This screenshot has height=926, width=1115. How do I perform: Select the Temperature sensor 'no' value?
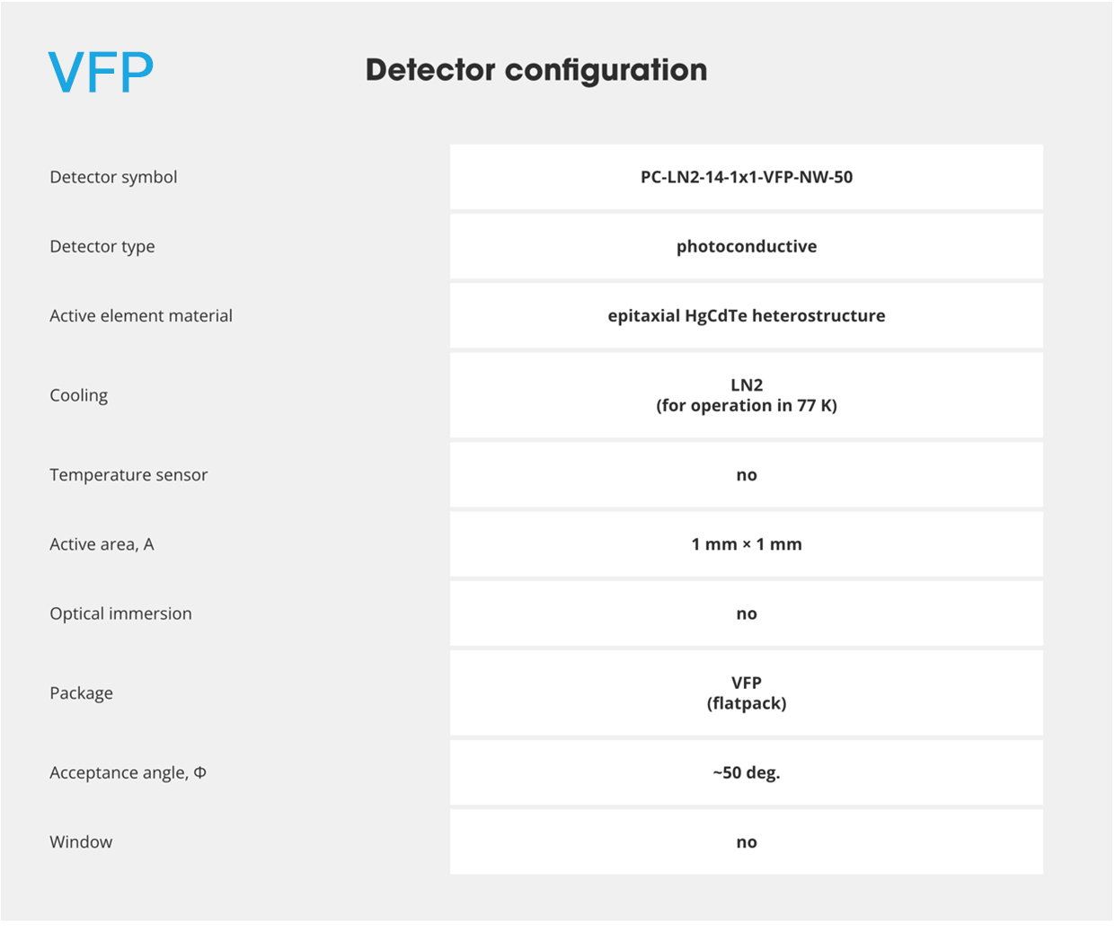(x=747, y=474)
